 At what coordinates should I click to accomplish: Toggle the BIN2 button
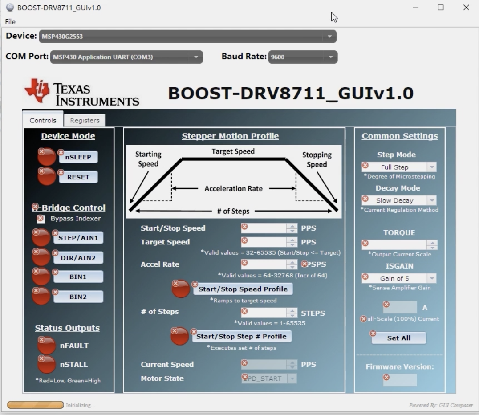(78, 297)
